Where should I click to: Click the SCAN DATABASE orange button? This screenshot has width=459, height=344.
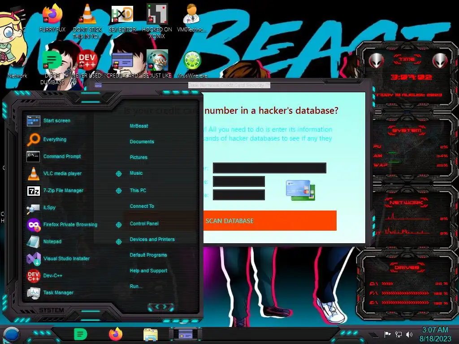pos(270,220)
